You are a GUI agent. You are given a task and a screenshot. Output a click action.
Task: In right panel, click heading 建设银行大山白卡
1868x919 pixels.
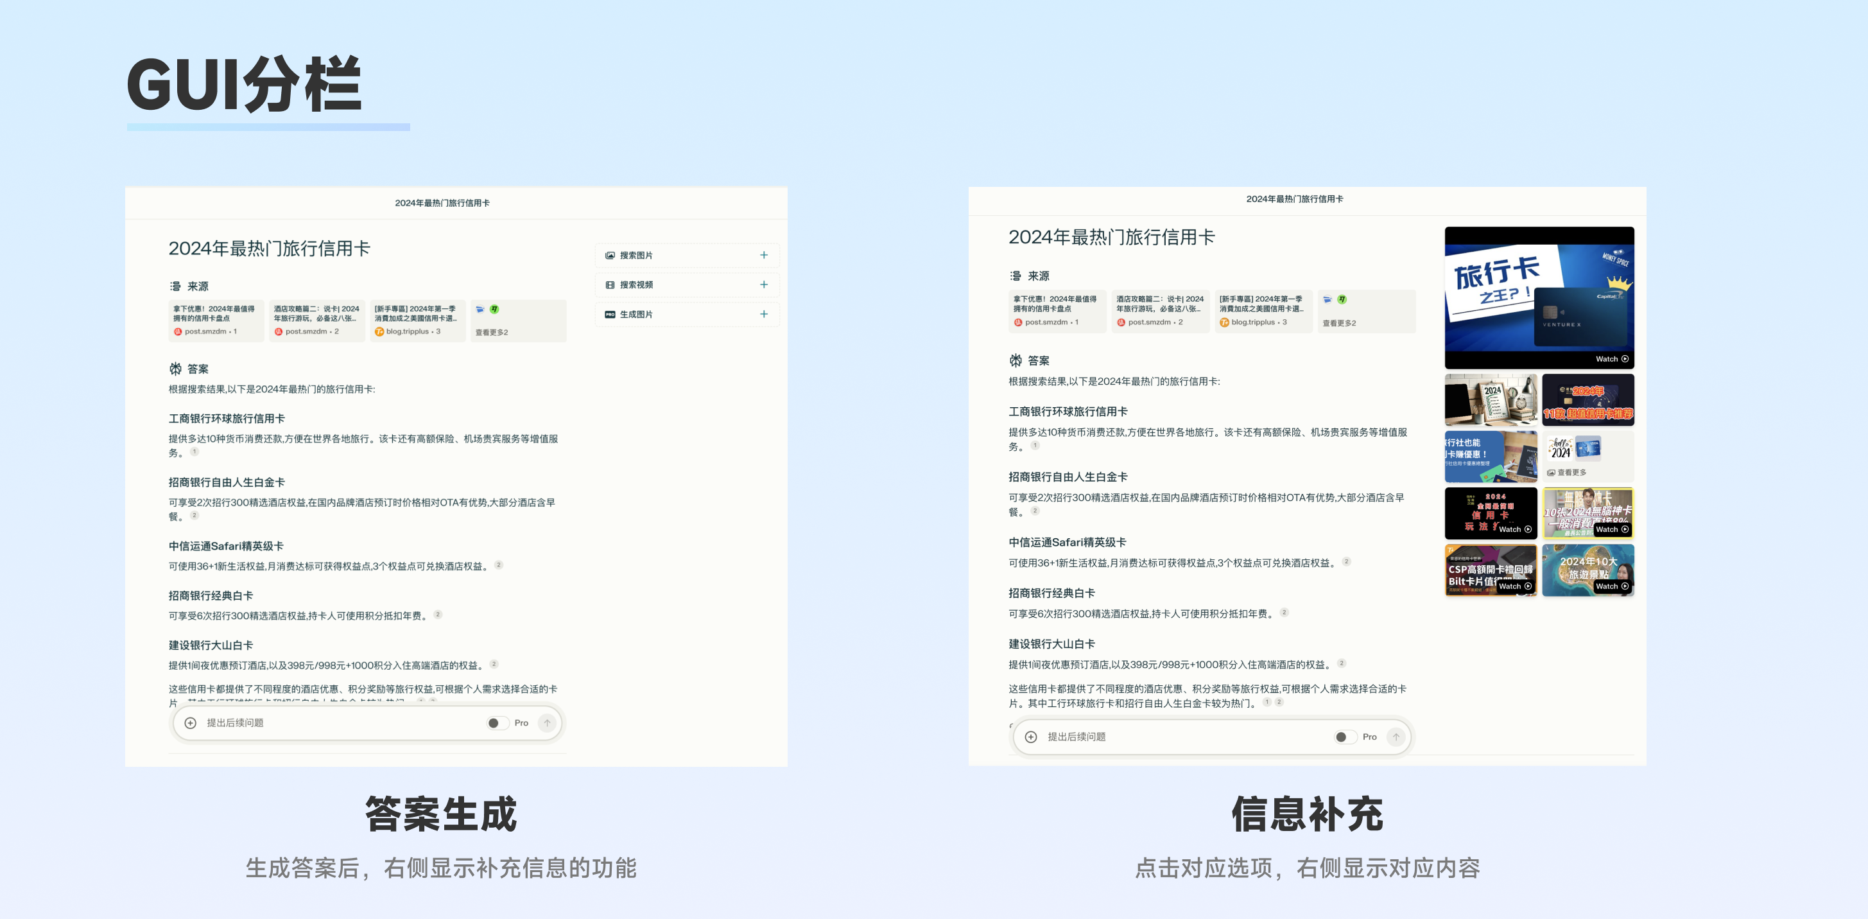coord(1051,643)
